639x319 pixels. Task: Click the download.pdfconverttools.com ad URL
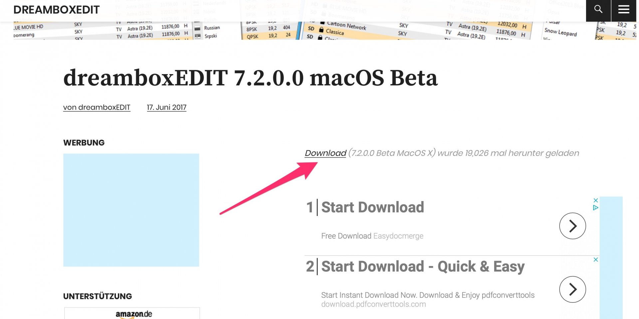373,304
